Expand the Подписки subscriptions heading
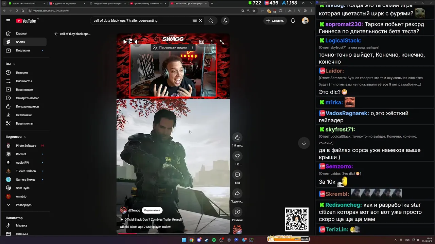Screen dimensions: 435x244 [x=16, y=137]
